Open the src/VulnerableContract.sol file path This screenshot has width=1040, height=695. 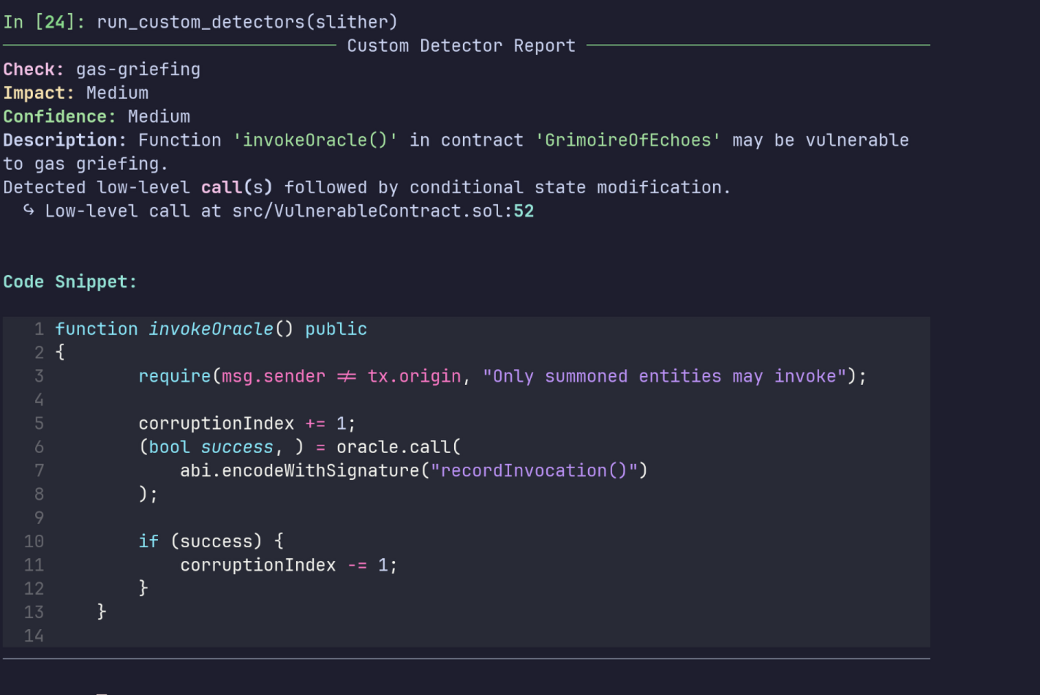click(368, 211)
